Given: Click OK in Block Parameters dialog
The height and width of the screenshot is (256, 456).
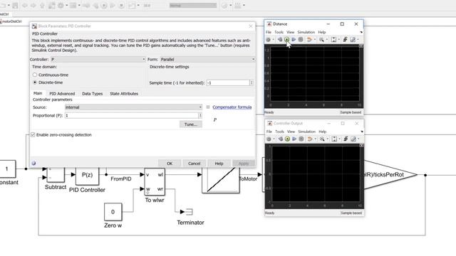Looking at the screenshot, I should pyautogui.click(x=170, y=164).
